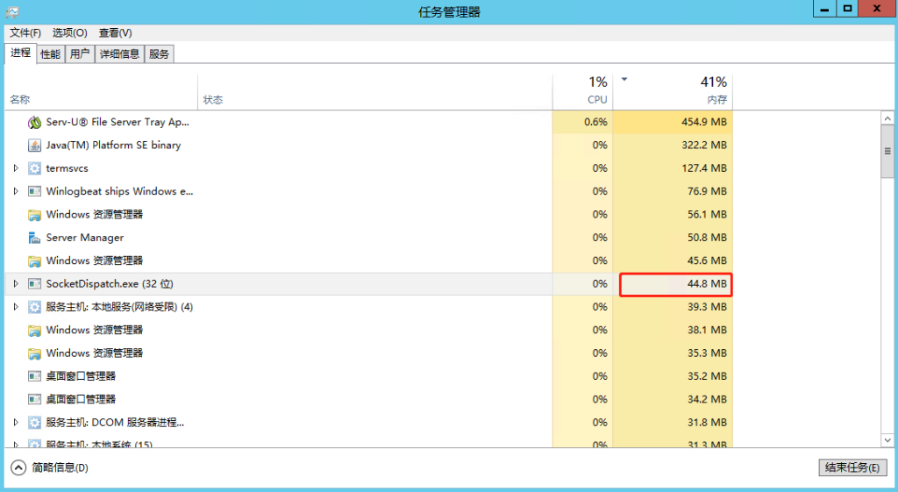898x492 pixels.
Task: Open the 文件(F) menu
Action: (x=25, y=32)
